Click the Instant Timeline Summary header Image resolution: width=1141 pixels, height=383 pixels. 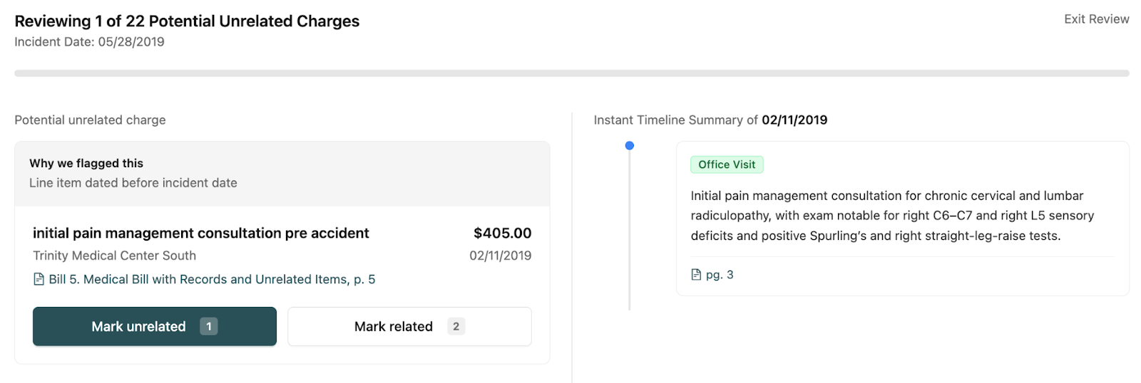710,120
